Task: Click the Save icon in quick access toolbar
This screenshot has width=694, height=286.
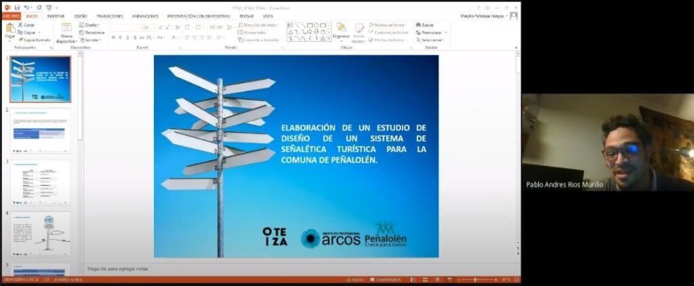Action: [x=17, y=7]
